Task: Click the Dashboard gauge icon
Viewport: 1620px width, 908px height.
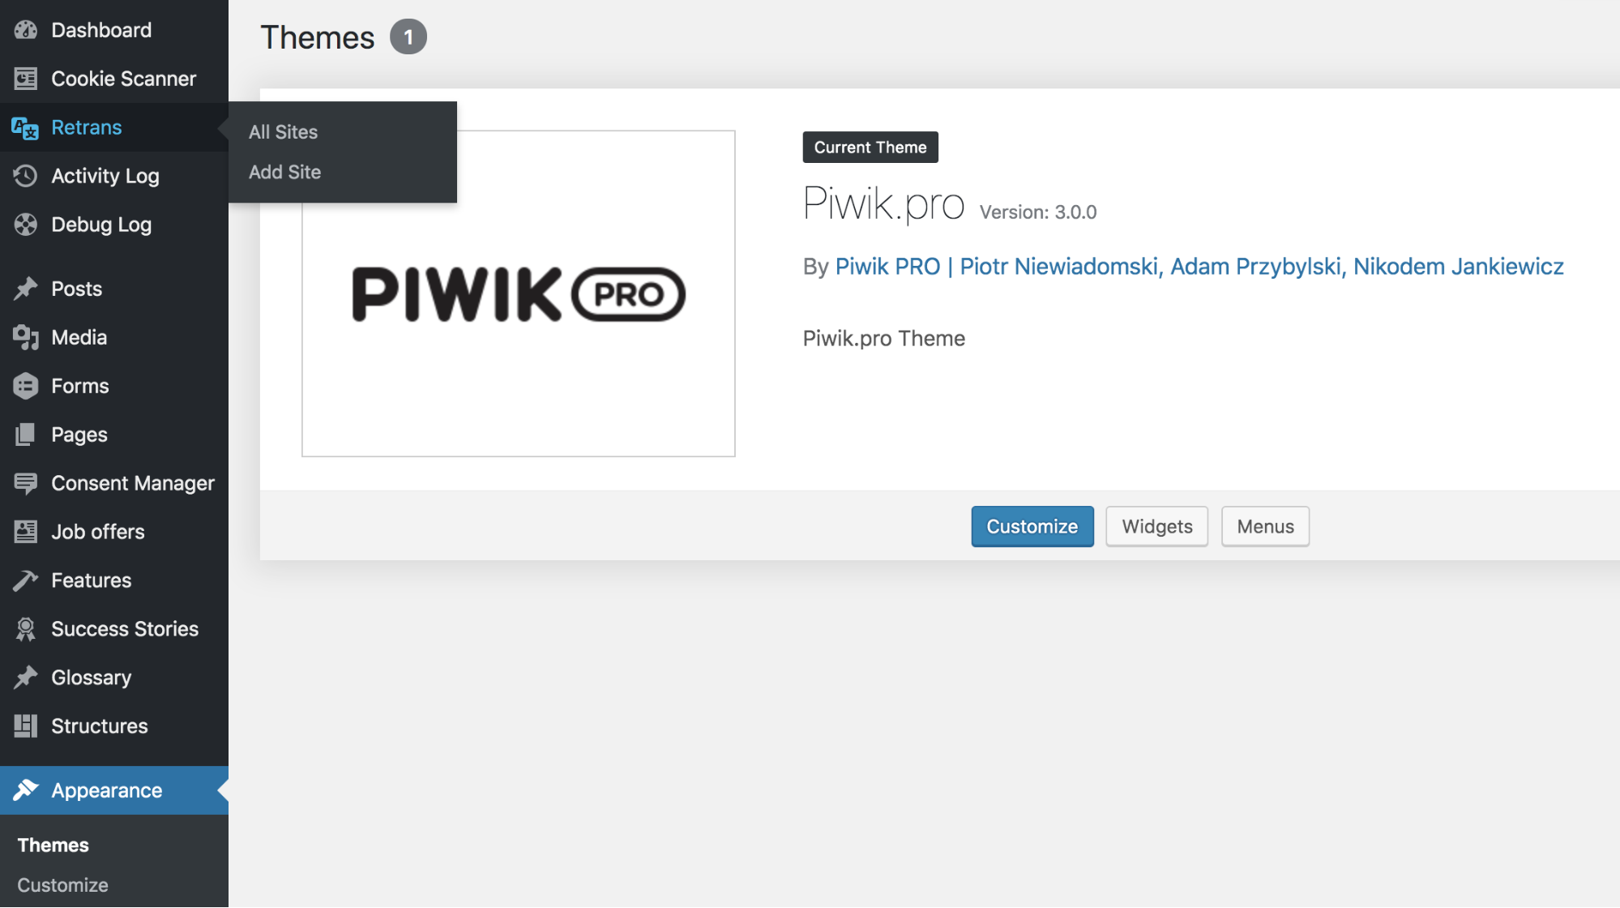Action: coord(26,30)
